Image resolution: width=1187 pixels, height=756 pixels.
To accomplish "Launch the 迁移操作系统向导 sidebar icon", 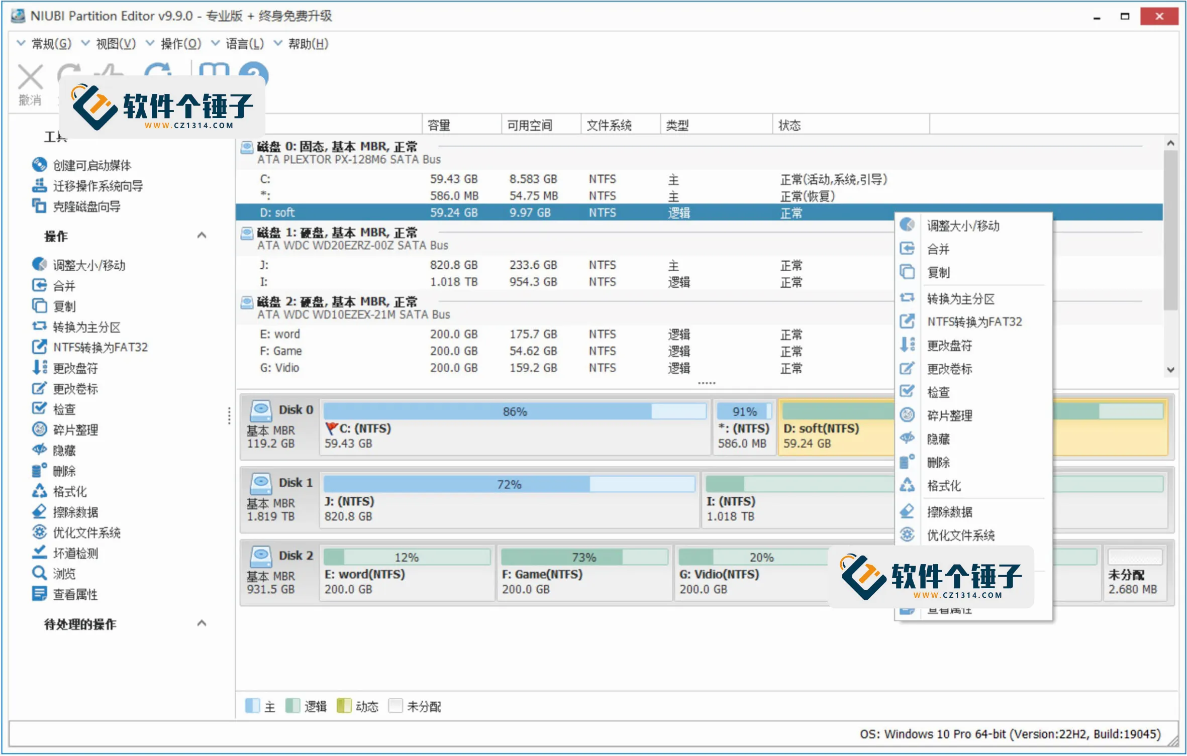I will [39, 185].
